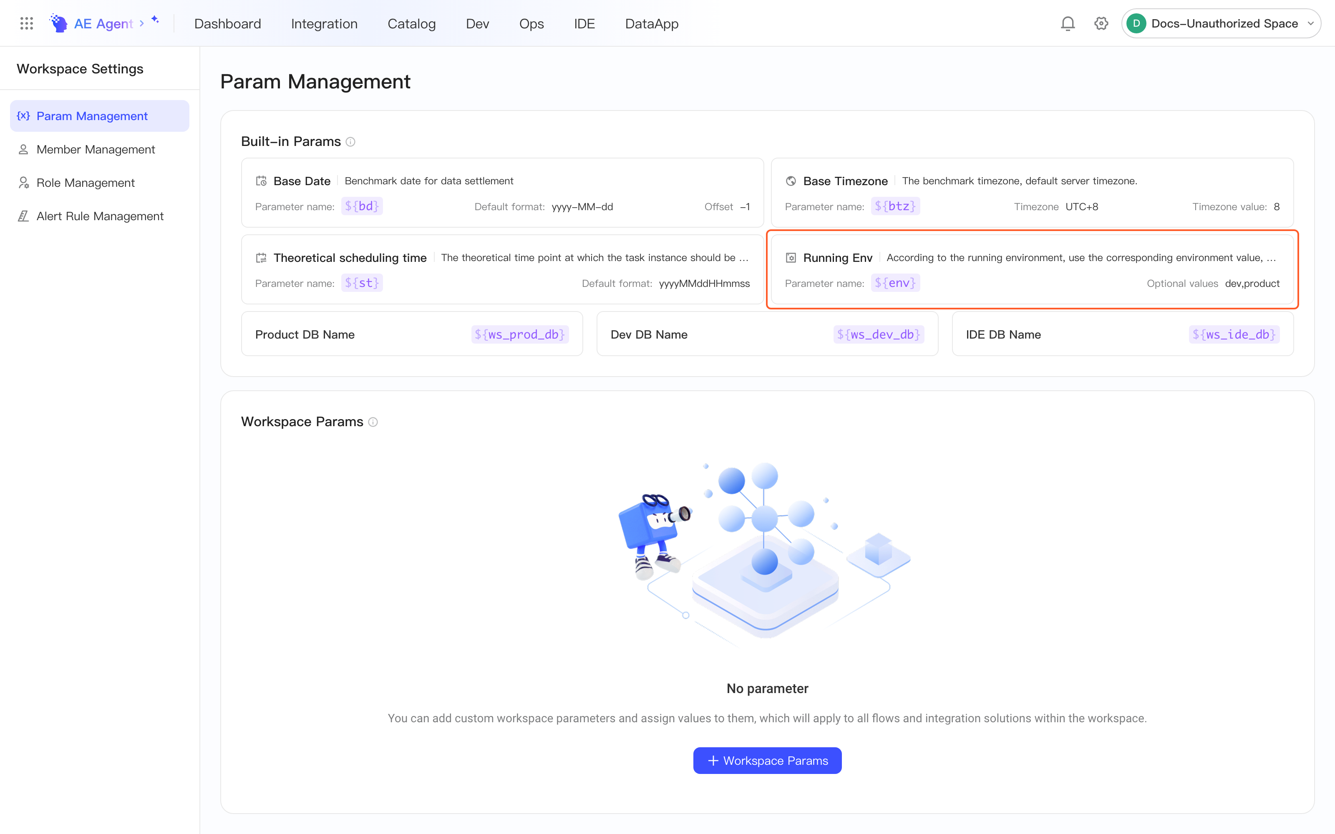
Task: Click the UTC+8 timezone value
Action: (x=1082, y=207)
